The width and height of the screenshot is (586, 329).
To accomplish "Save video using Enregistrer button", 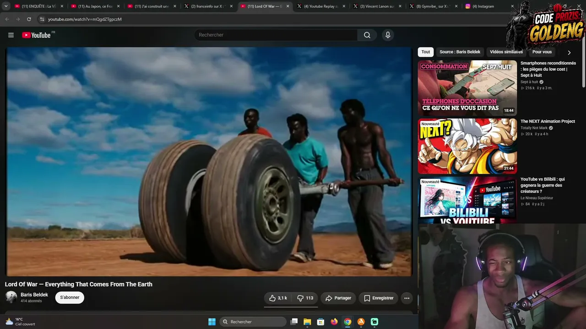I will (379, 298).
